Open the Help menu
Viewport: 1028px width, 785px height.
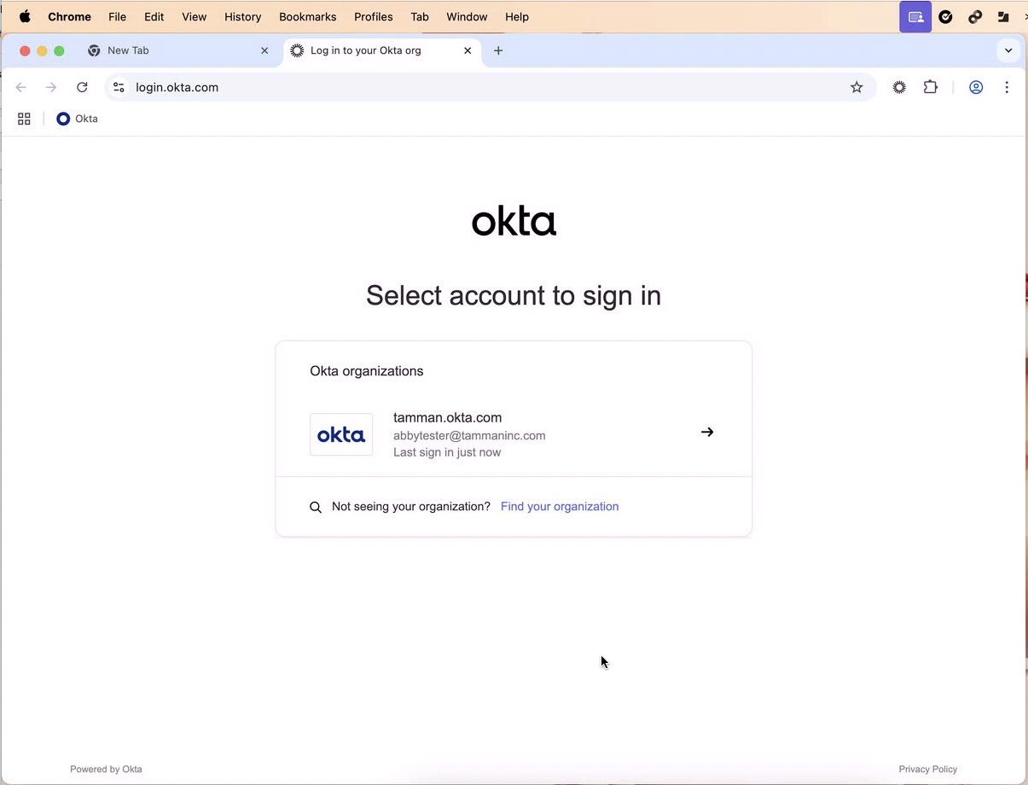[x=517, y=16]
